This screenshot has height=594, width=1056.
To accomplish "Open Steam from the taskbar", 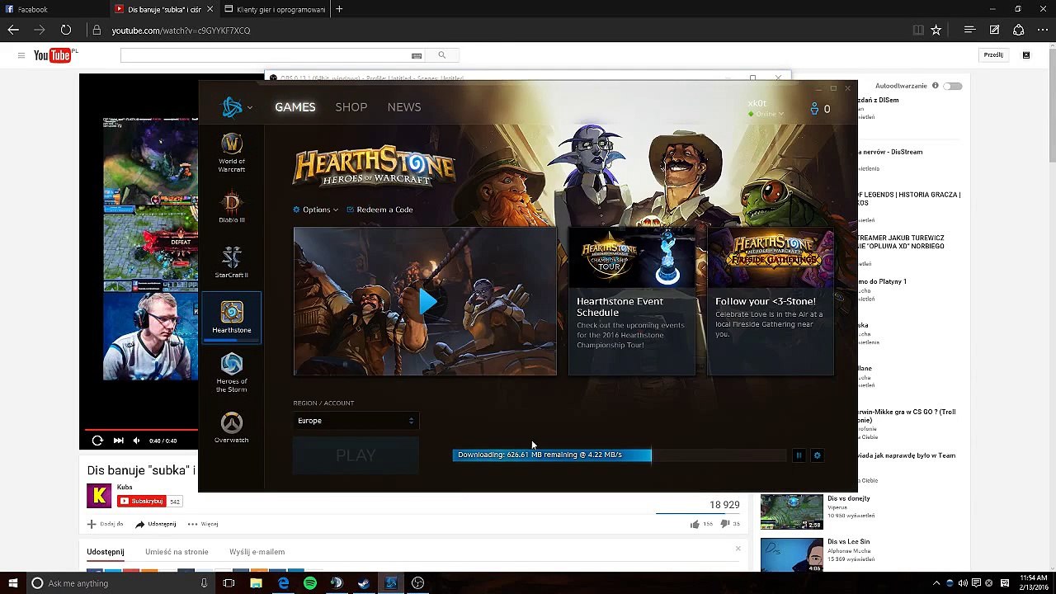I will coord(364,583).
